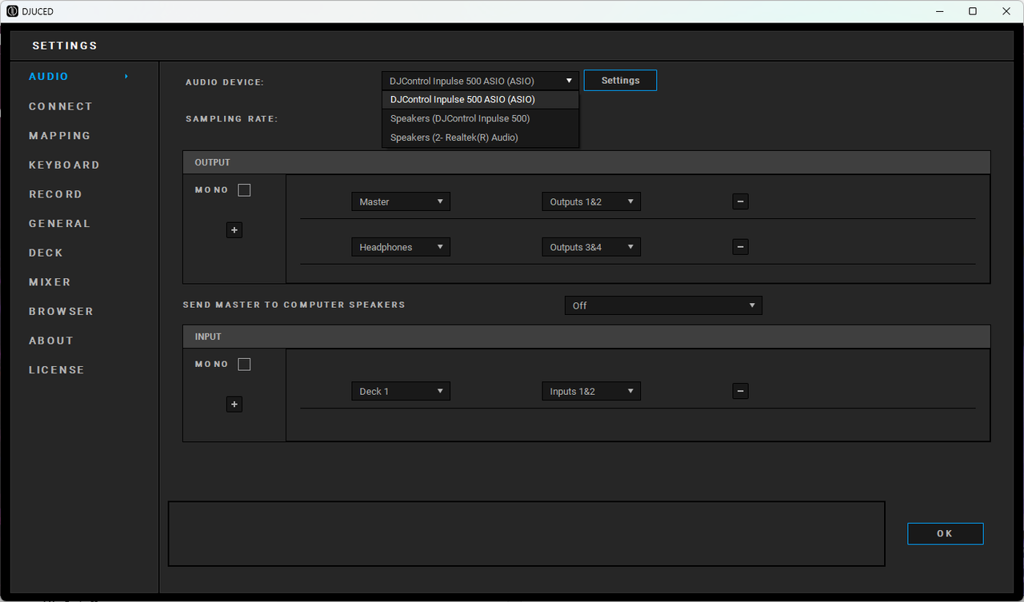This screenshot has width=1024, height=602.
Task: Select Speakers (2- Realtek(R) Audio) option
Action: (480, 138)
